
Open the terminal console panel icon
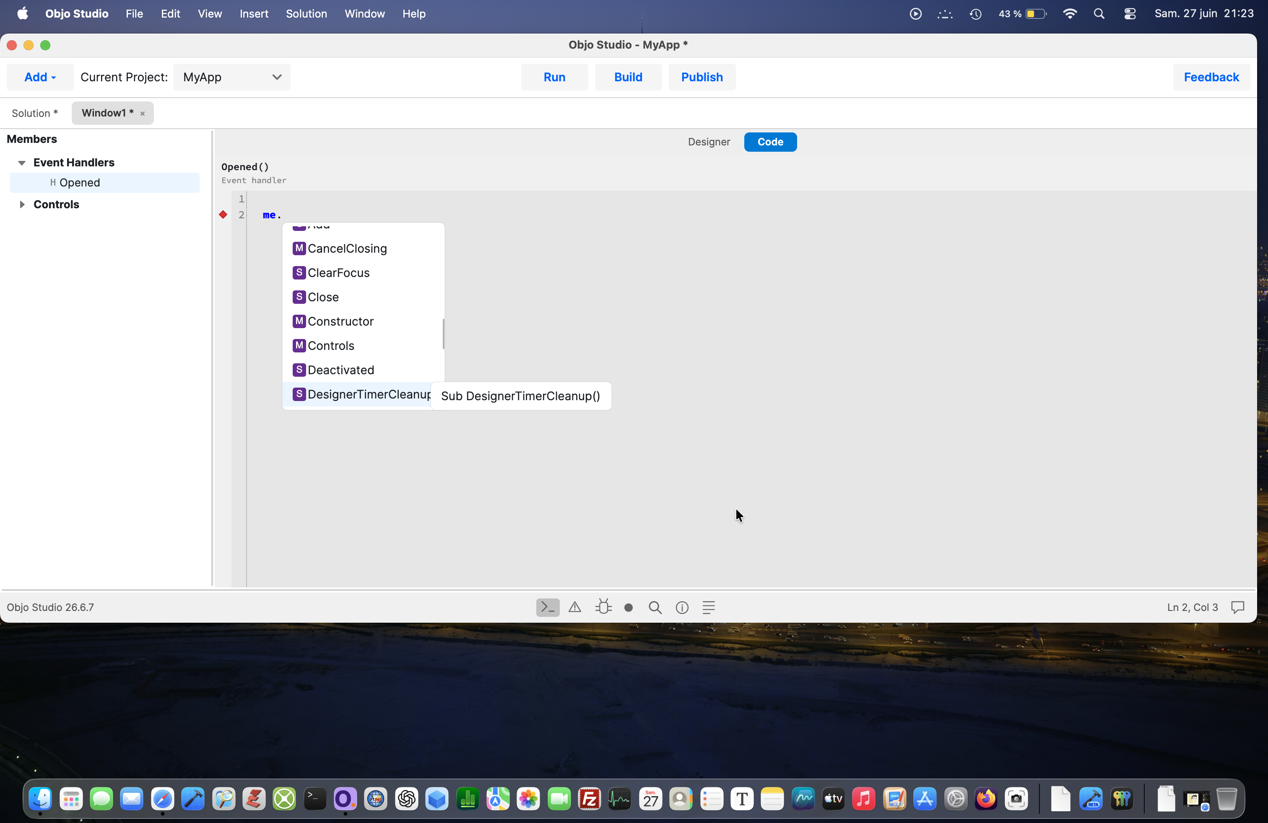pyautogui.click(x=548, y=607)
